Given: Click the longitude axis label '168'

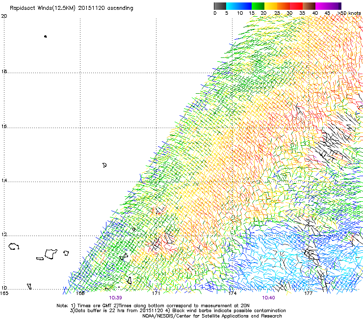Looking at the screenshot, I should point(80,293).
